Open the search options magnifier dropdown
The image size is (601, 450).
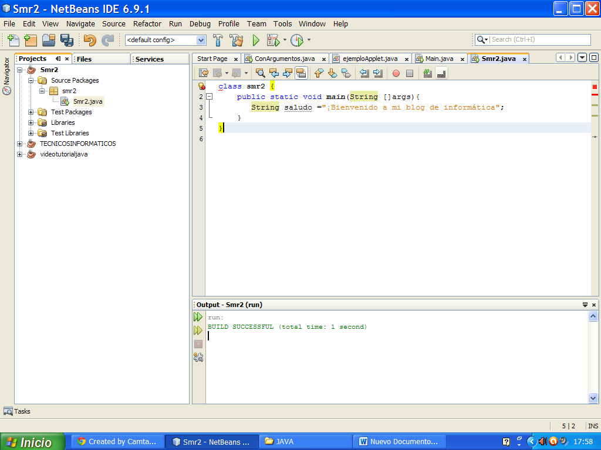[482, 39]
